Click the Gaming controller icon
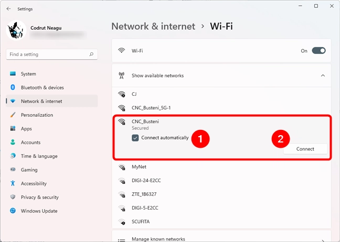The width and height of the screenshot is (340, 242). pyautogui.click(x=13, y=170)
